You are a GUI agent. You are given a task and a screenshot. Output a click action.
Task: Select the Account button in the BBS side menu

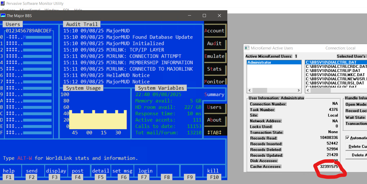click(x=214, y=31)
